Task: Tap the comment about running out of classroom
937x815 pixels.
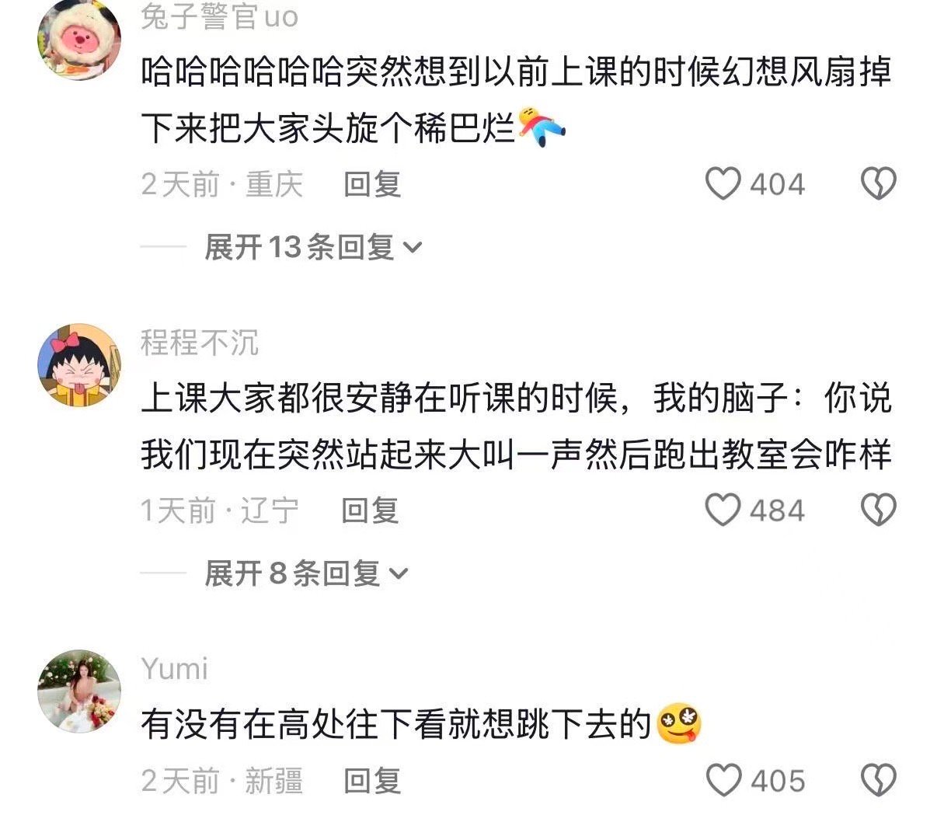Action: coord(515,426)
